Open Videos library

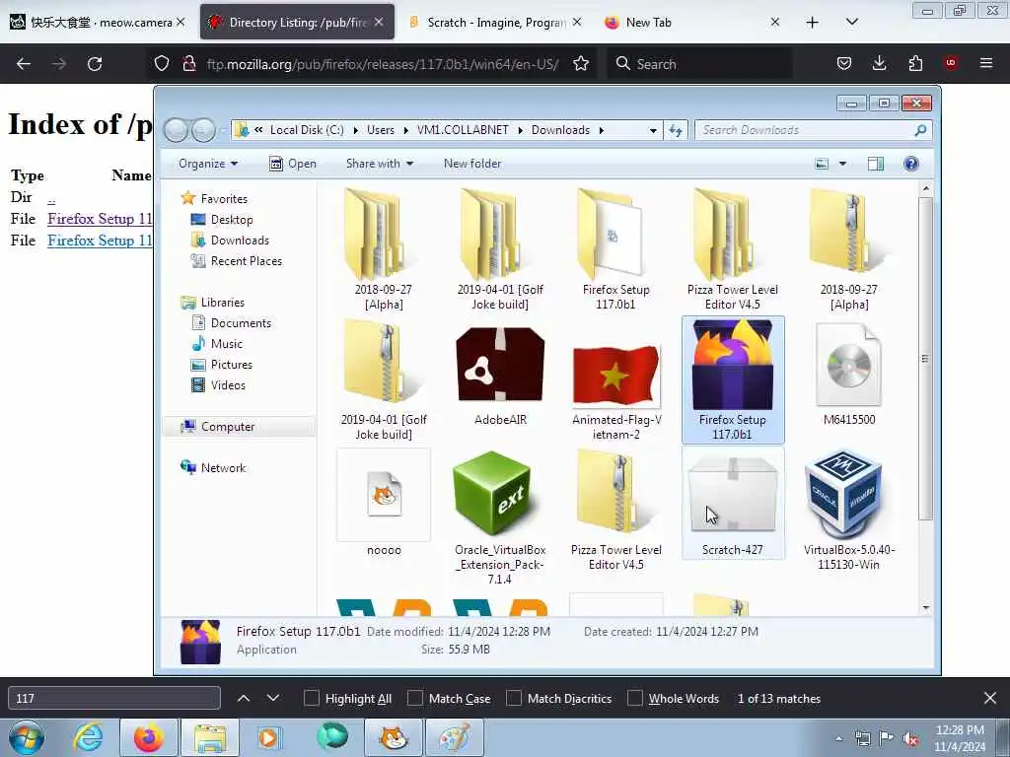click(218, 385)
